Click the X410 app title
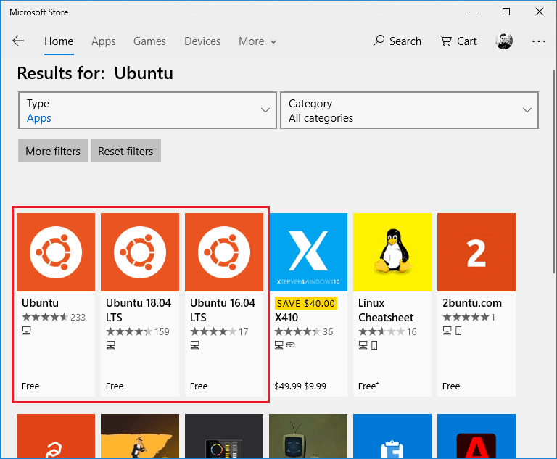Viewport: 557px width, 459px height. [286, 318]
